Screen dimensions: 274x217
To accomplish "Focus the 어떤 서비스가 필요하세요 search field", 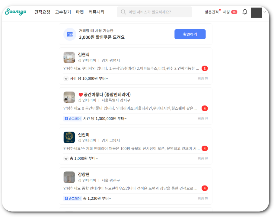I will point(155,12).
